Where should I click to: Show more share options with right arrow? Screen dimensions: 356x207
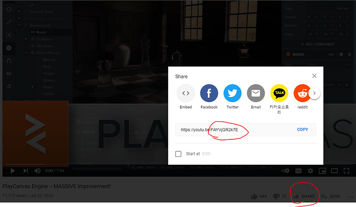tap(315, 93)
